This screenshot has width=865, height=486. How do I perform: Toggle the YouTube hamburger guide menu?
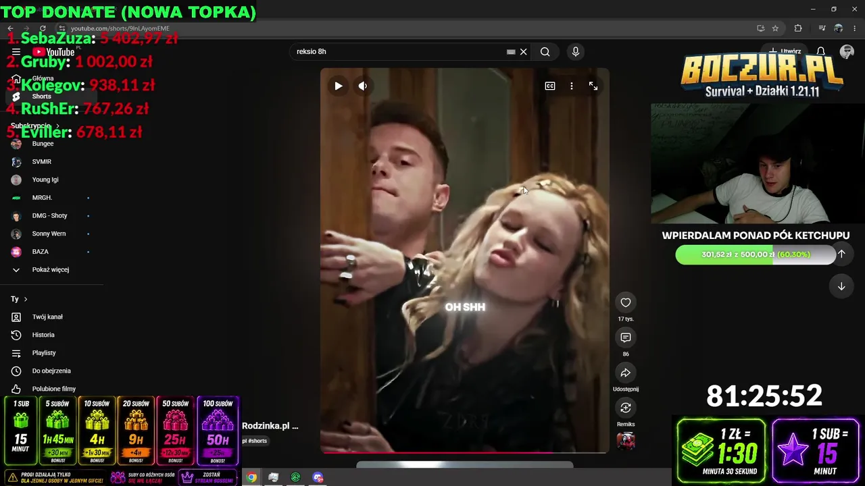[16, 52]
